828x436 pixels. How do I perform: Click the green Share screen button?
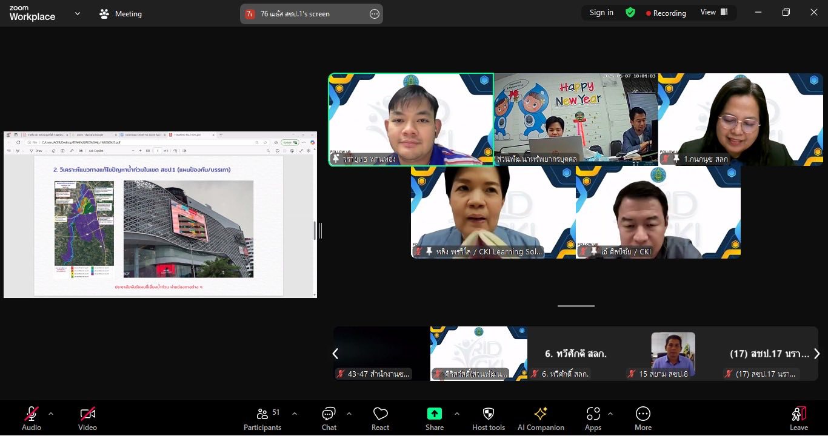435,418
